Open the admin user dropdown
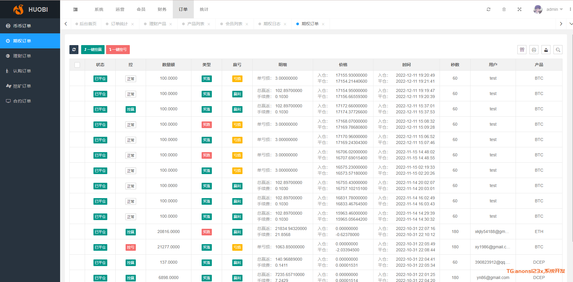573x282 pixels. (554, 9)
